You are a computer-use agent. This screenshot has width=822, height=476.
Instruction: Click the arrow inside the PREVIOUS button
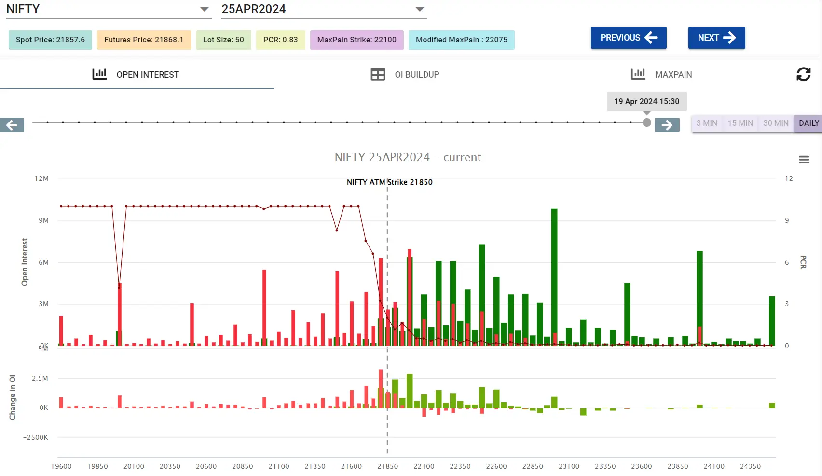click(x=651, y=38)
